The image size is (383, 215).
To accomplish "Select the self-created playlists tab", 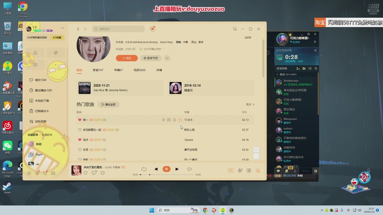I will [x=33, y=135].
